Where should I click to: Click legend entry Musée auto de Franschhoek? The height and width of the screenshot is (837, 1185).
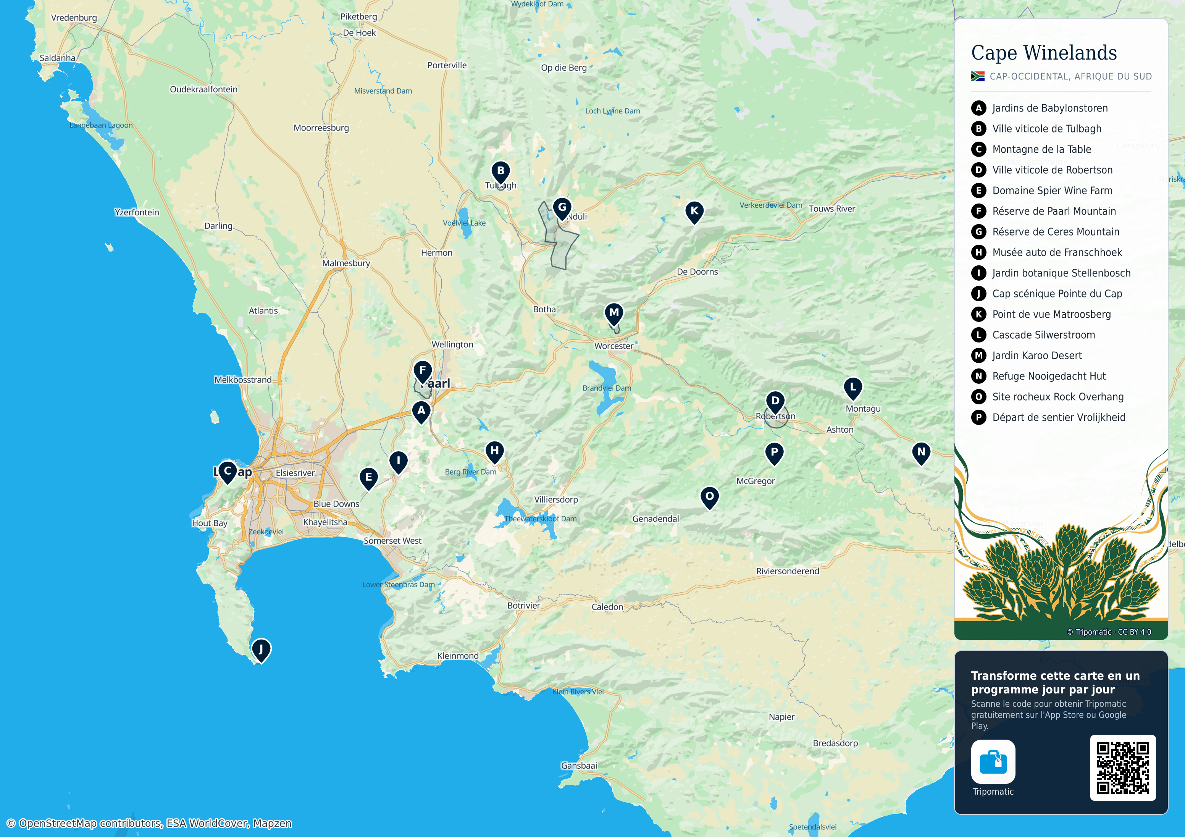tap(1046, 252)
